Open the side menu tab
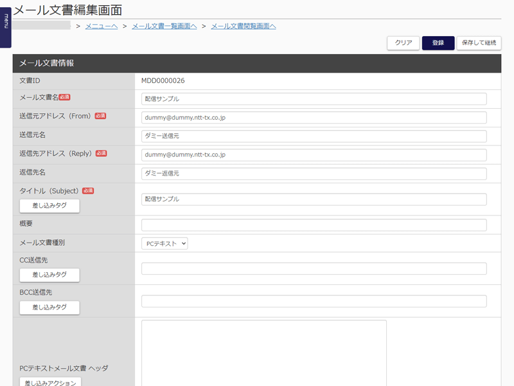514x386 pixels. pos(6,27)
